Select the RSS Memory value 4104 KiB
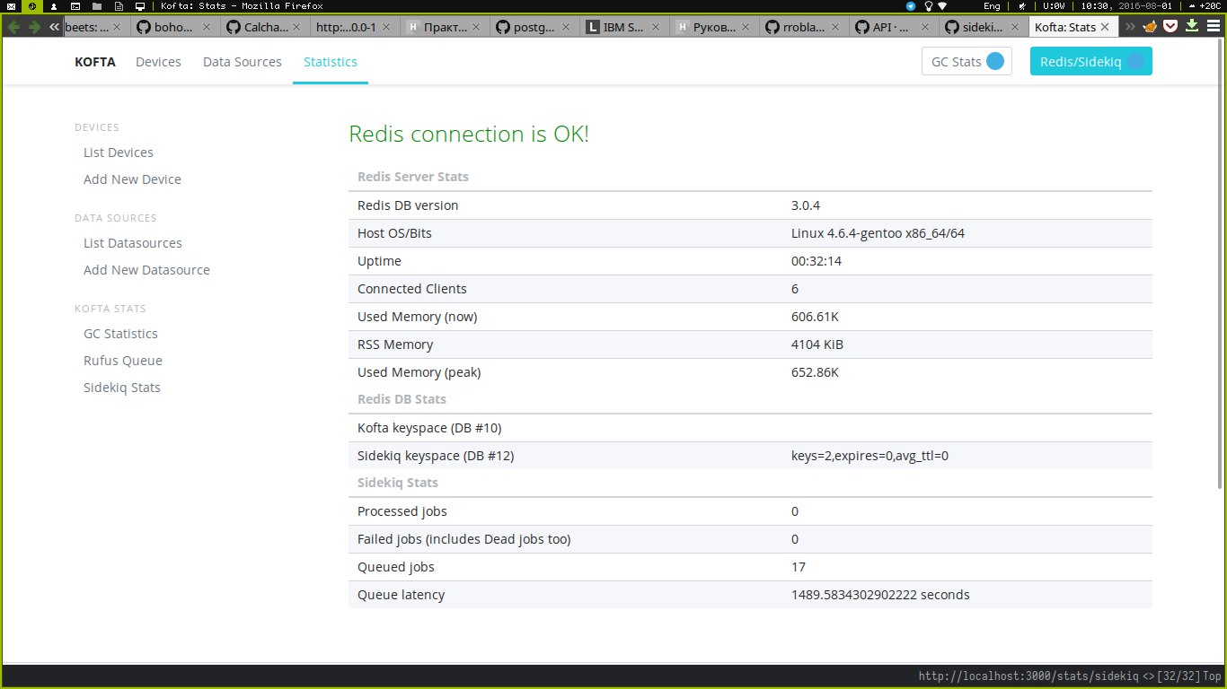This screenshot has height=689, width=1227. click(817, 344)
